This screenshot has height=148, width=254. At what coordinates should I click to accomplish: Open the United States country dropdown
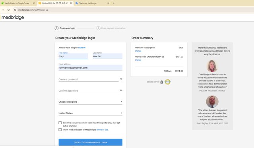(x=90, y=113)
